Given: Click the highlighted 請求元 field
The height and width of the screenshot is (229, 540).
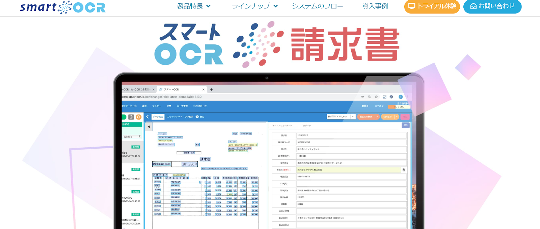Looking at the screenshot, I should (349, 170).
